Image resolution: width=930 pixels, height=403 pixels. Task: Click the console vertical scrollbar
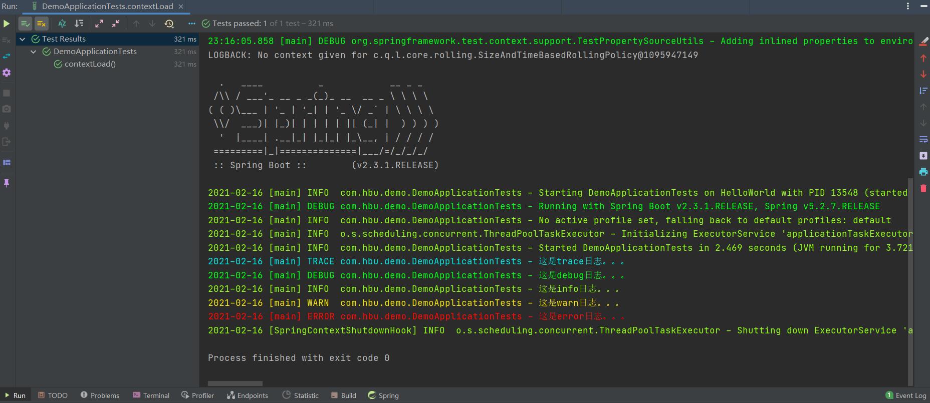(910, 282)
